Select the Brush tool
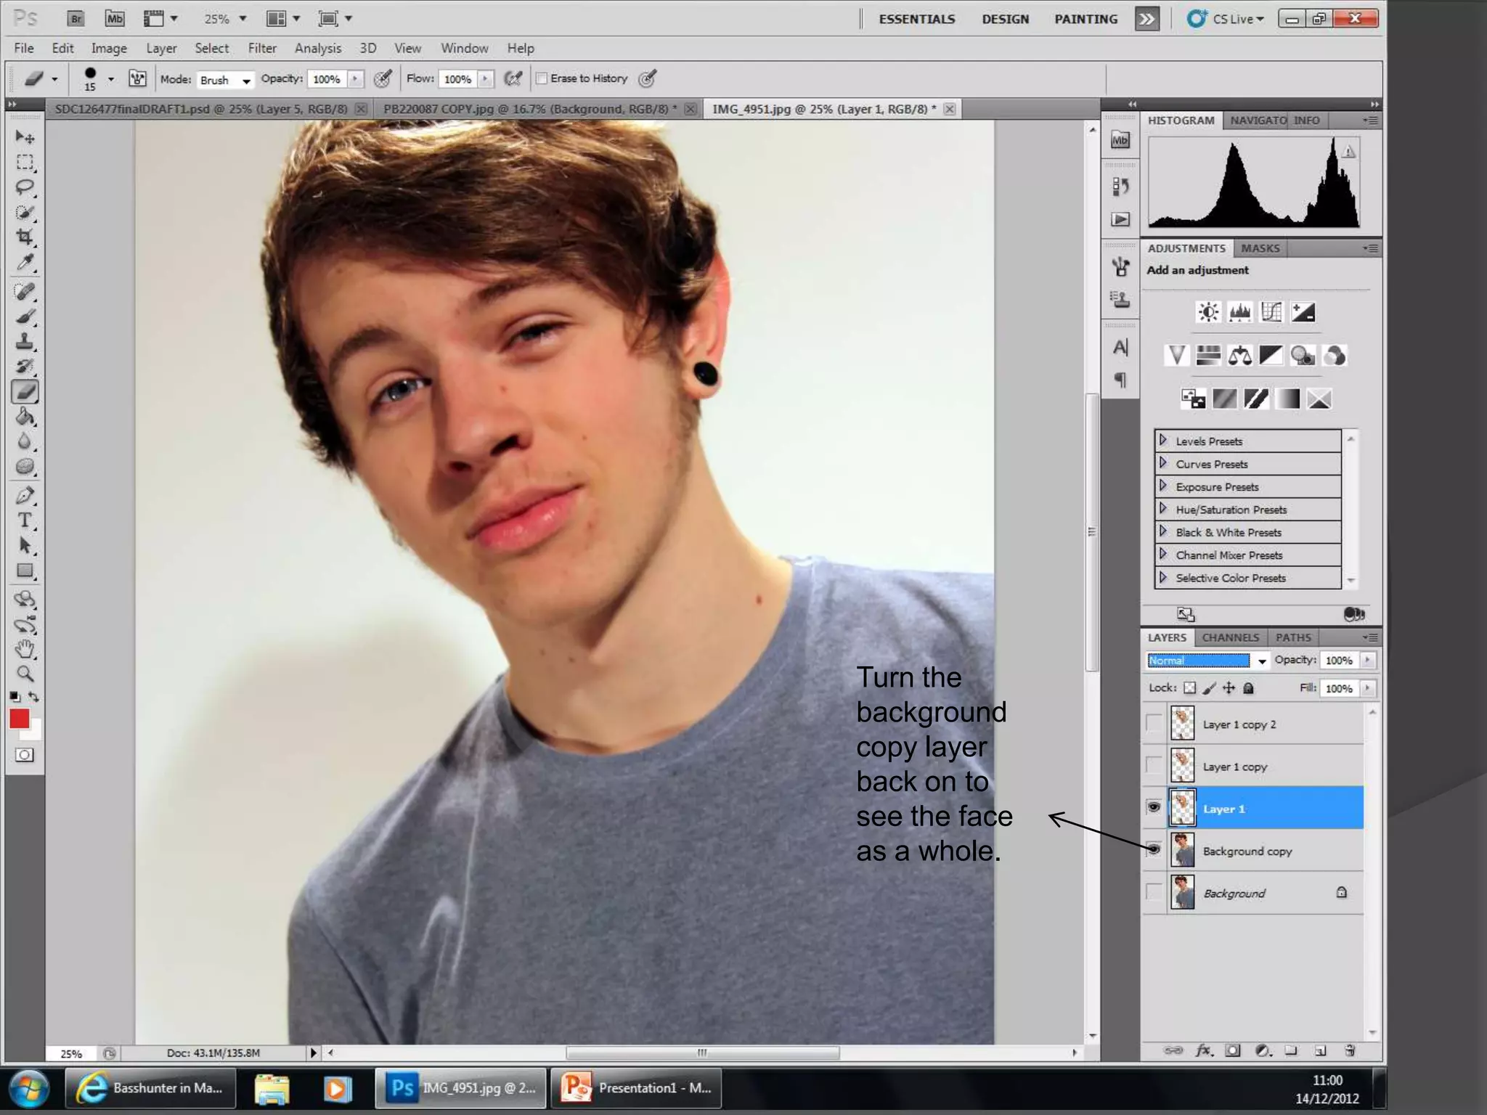The width and height of the screenshot is (1487, 1115). pyautogui.click(x=25, y=316)
